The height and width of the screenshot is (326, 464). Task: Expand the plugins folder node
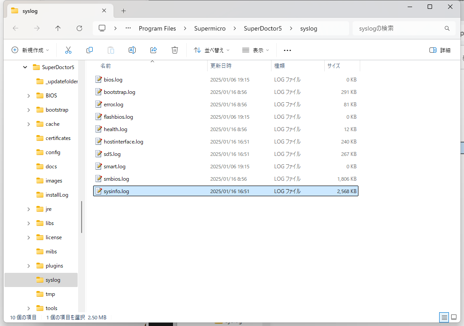(x=29, y=266)
